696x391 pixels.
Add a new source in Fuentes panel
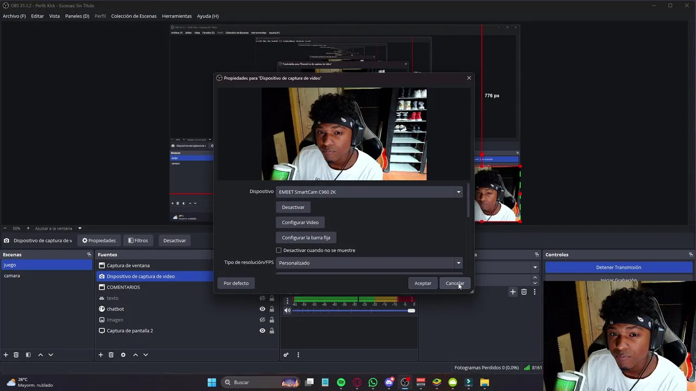(x=101, y=355)
